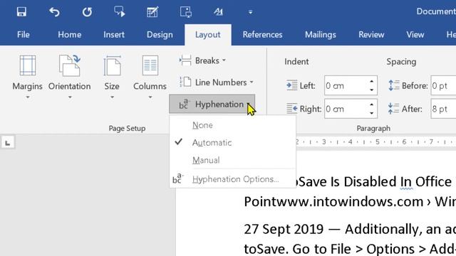Screen dimensions: 456x256
Task: Click the "Indent" heading text
Action: pos(296,62)
